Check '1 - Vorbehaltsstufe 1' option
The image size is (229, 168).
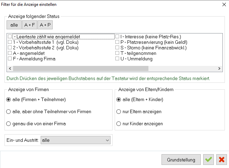(10, 42)
